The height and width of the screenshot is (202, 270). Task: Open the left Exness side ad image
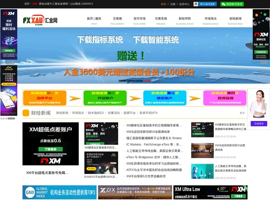(9, 91)
